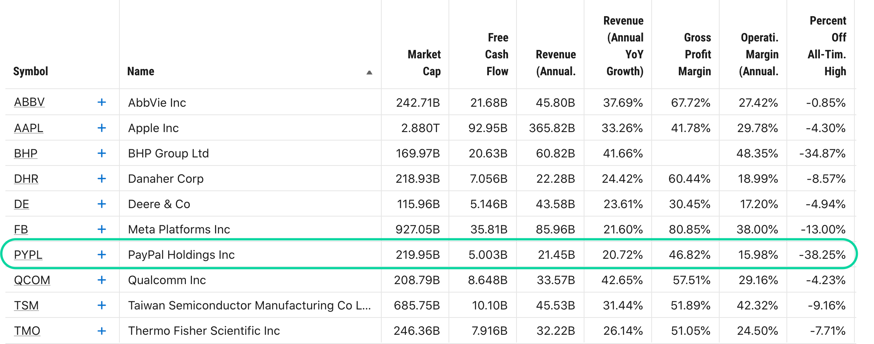Click the 23.61% revenue growth value

point(623,204)
